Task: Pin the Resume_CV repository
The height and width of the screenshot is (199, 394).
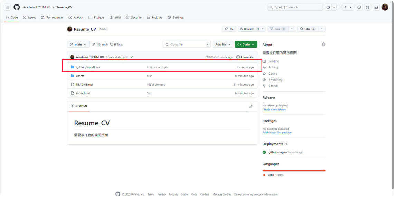Action: [x=229, y=29]
